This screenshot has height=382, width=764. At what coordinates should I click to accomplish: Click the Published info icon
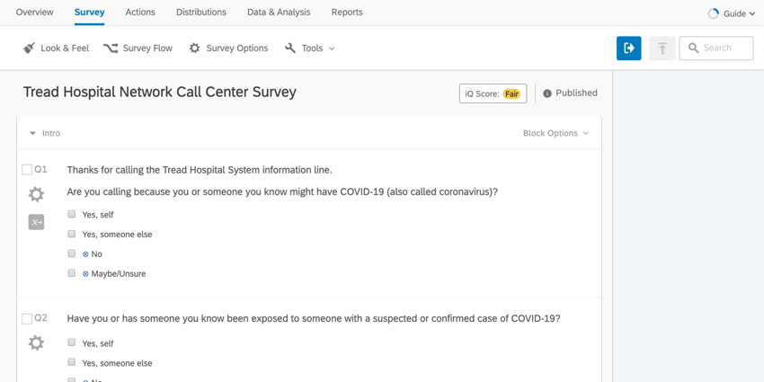click(x=547, y=93)
